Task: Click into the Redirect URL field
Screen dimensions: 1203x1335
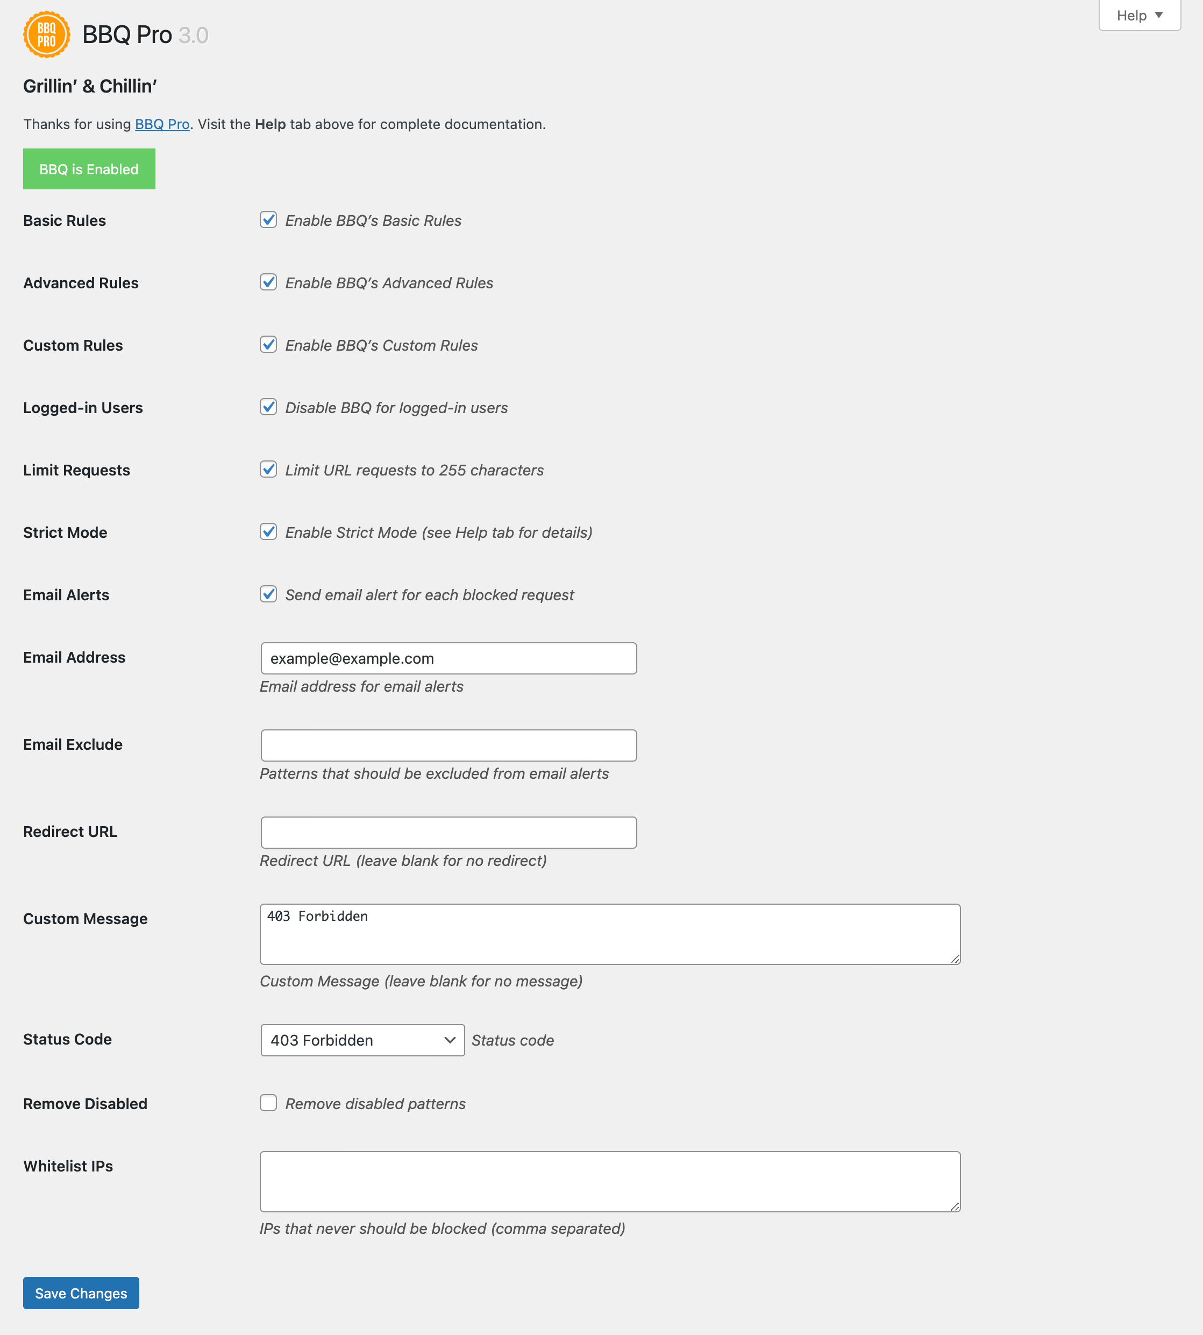Action: 449,833
